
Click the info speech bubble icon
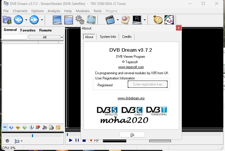point(31,127)
